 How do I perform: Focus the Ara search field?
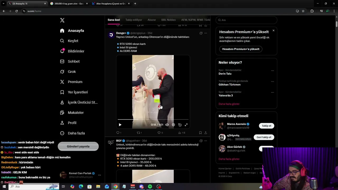246,20
